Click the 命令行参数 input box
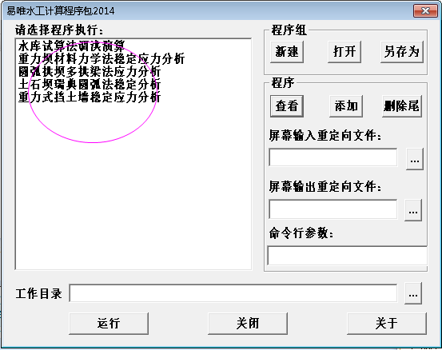The image size is (442, 350). click(x=347, y=256)
